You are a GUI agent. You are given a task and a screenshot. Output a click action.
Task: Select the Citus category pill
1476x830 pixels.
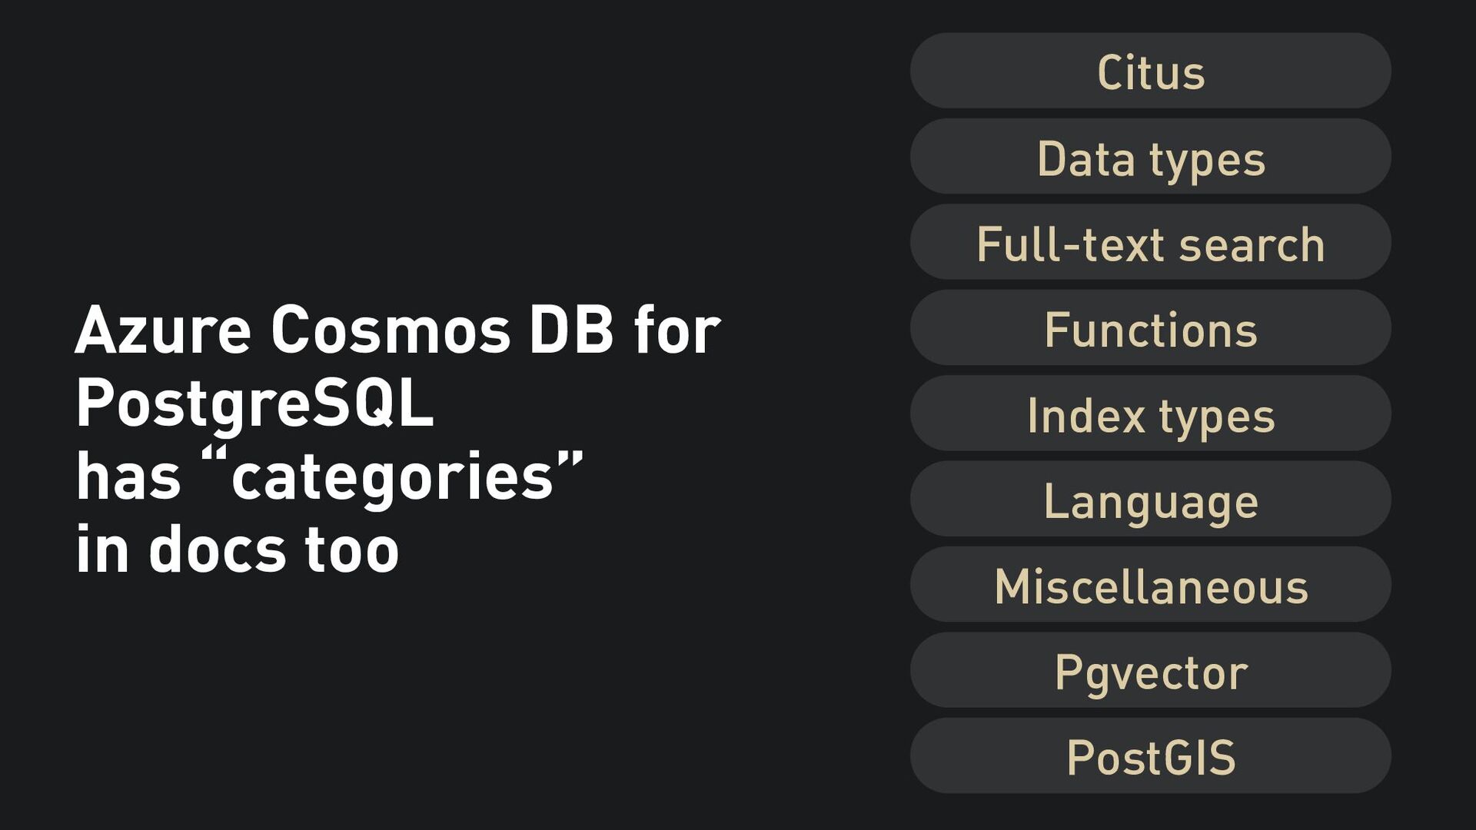pyautogui.click(x=1150, y=70)
